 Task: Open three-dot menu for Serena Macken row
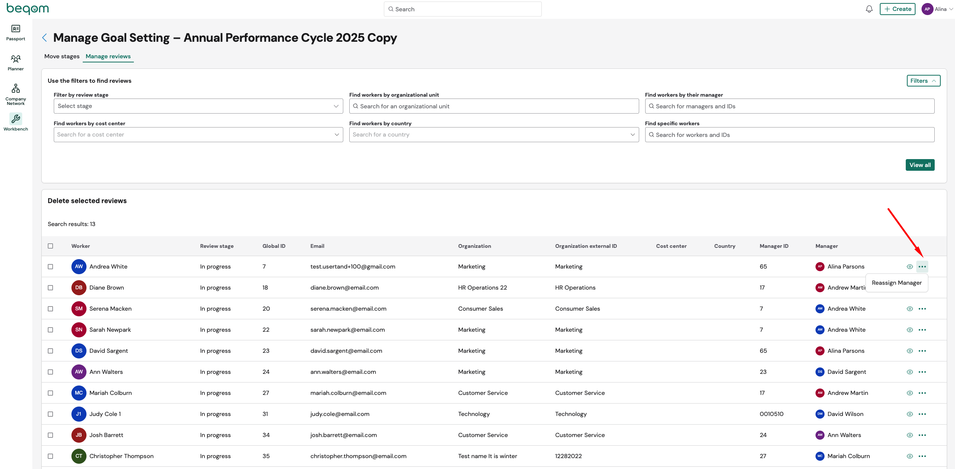(922, 309)
